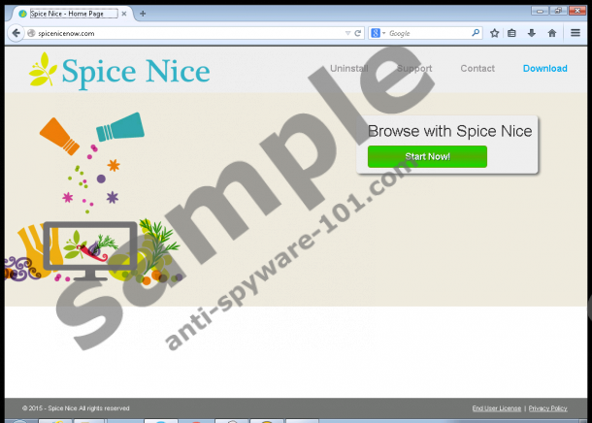Click the search magnifier icon
592x423 pixels.
[476, 33]
